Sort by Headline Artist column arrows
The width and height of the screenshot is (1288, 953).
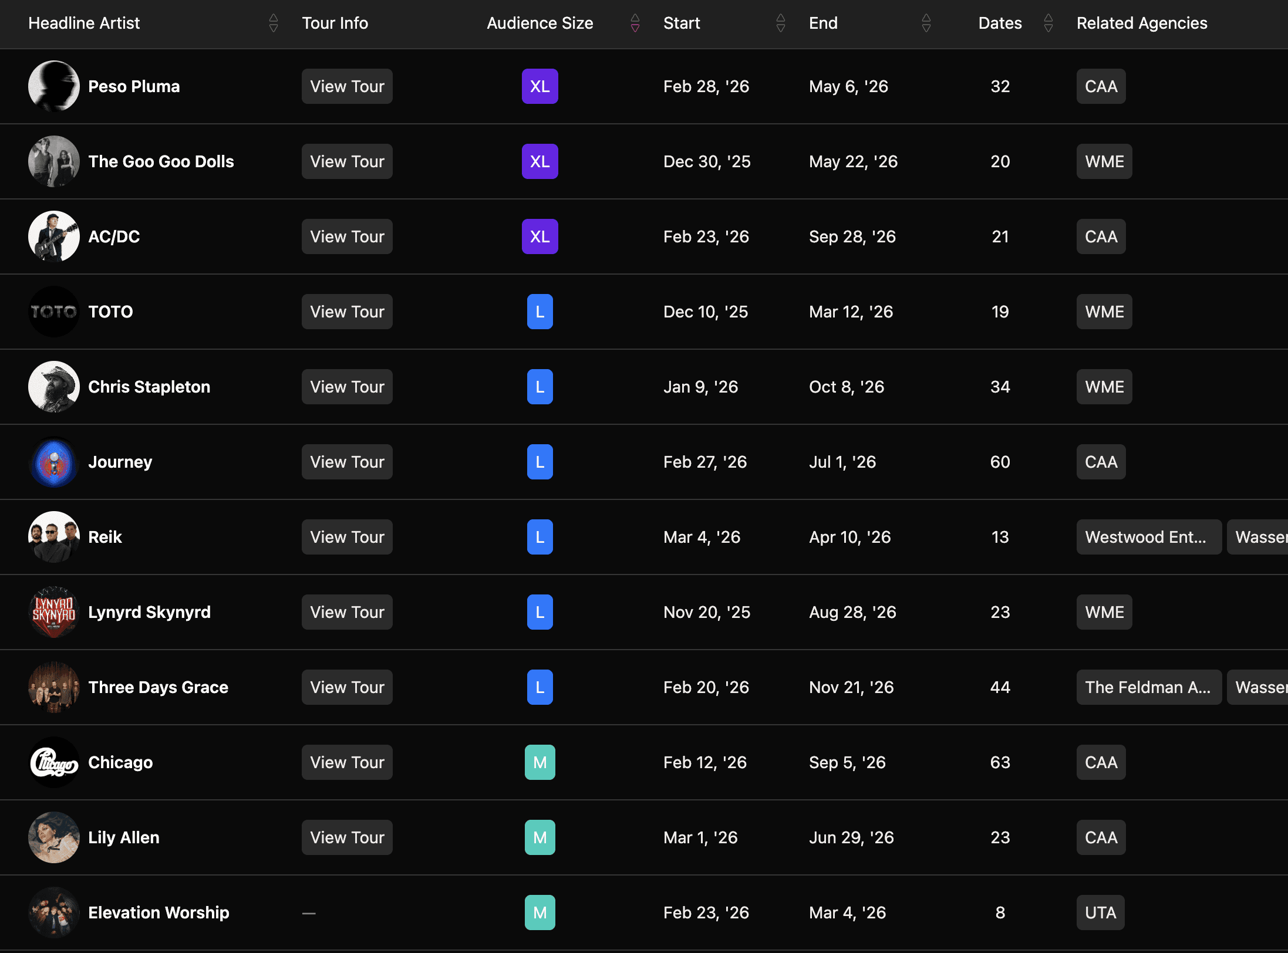(274, 23)
